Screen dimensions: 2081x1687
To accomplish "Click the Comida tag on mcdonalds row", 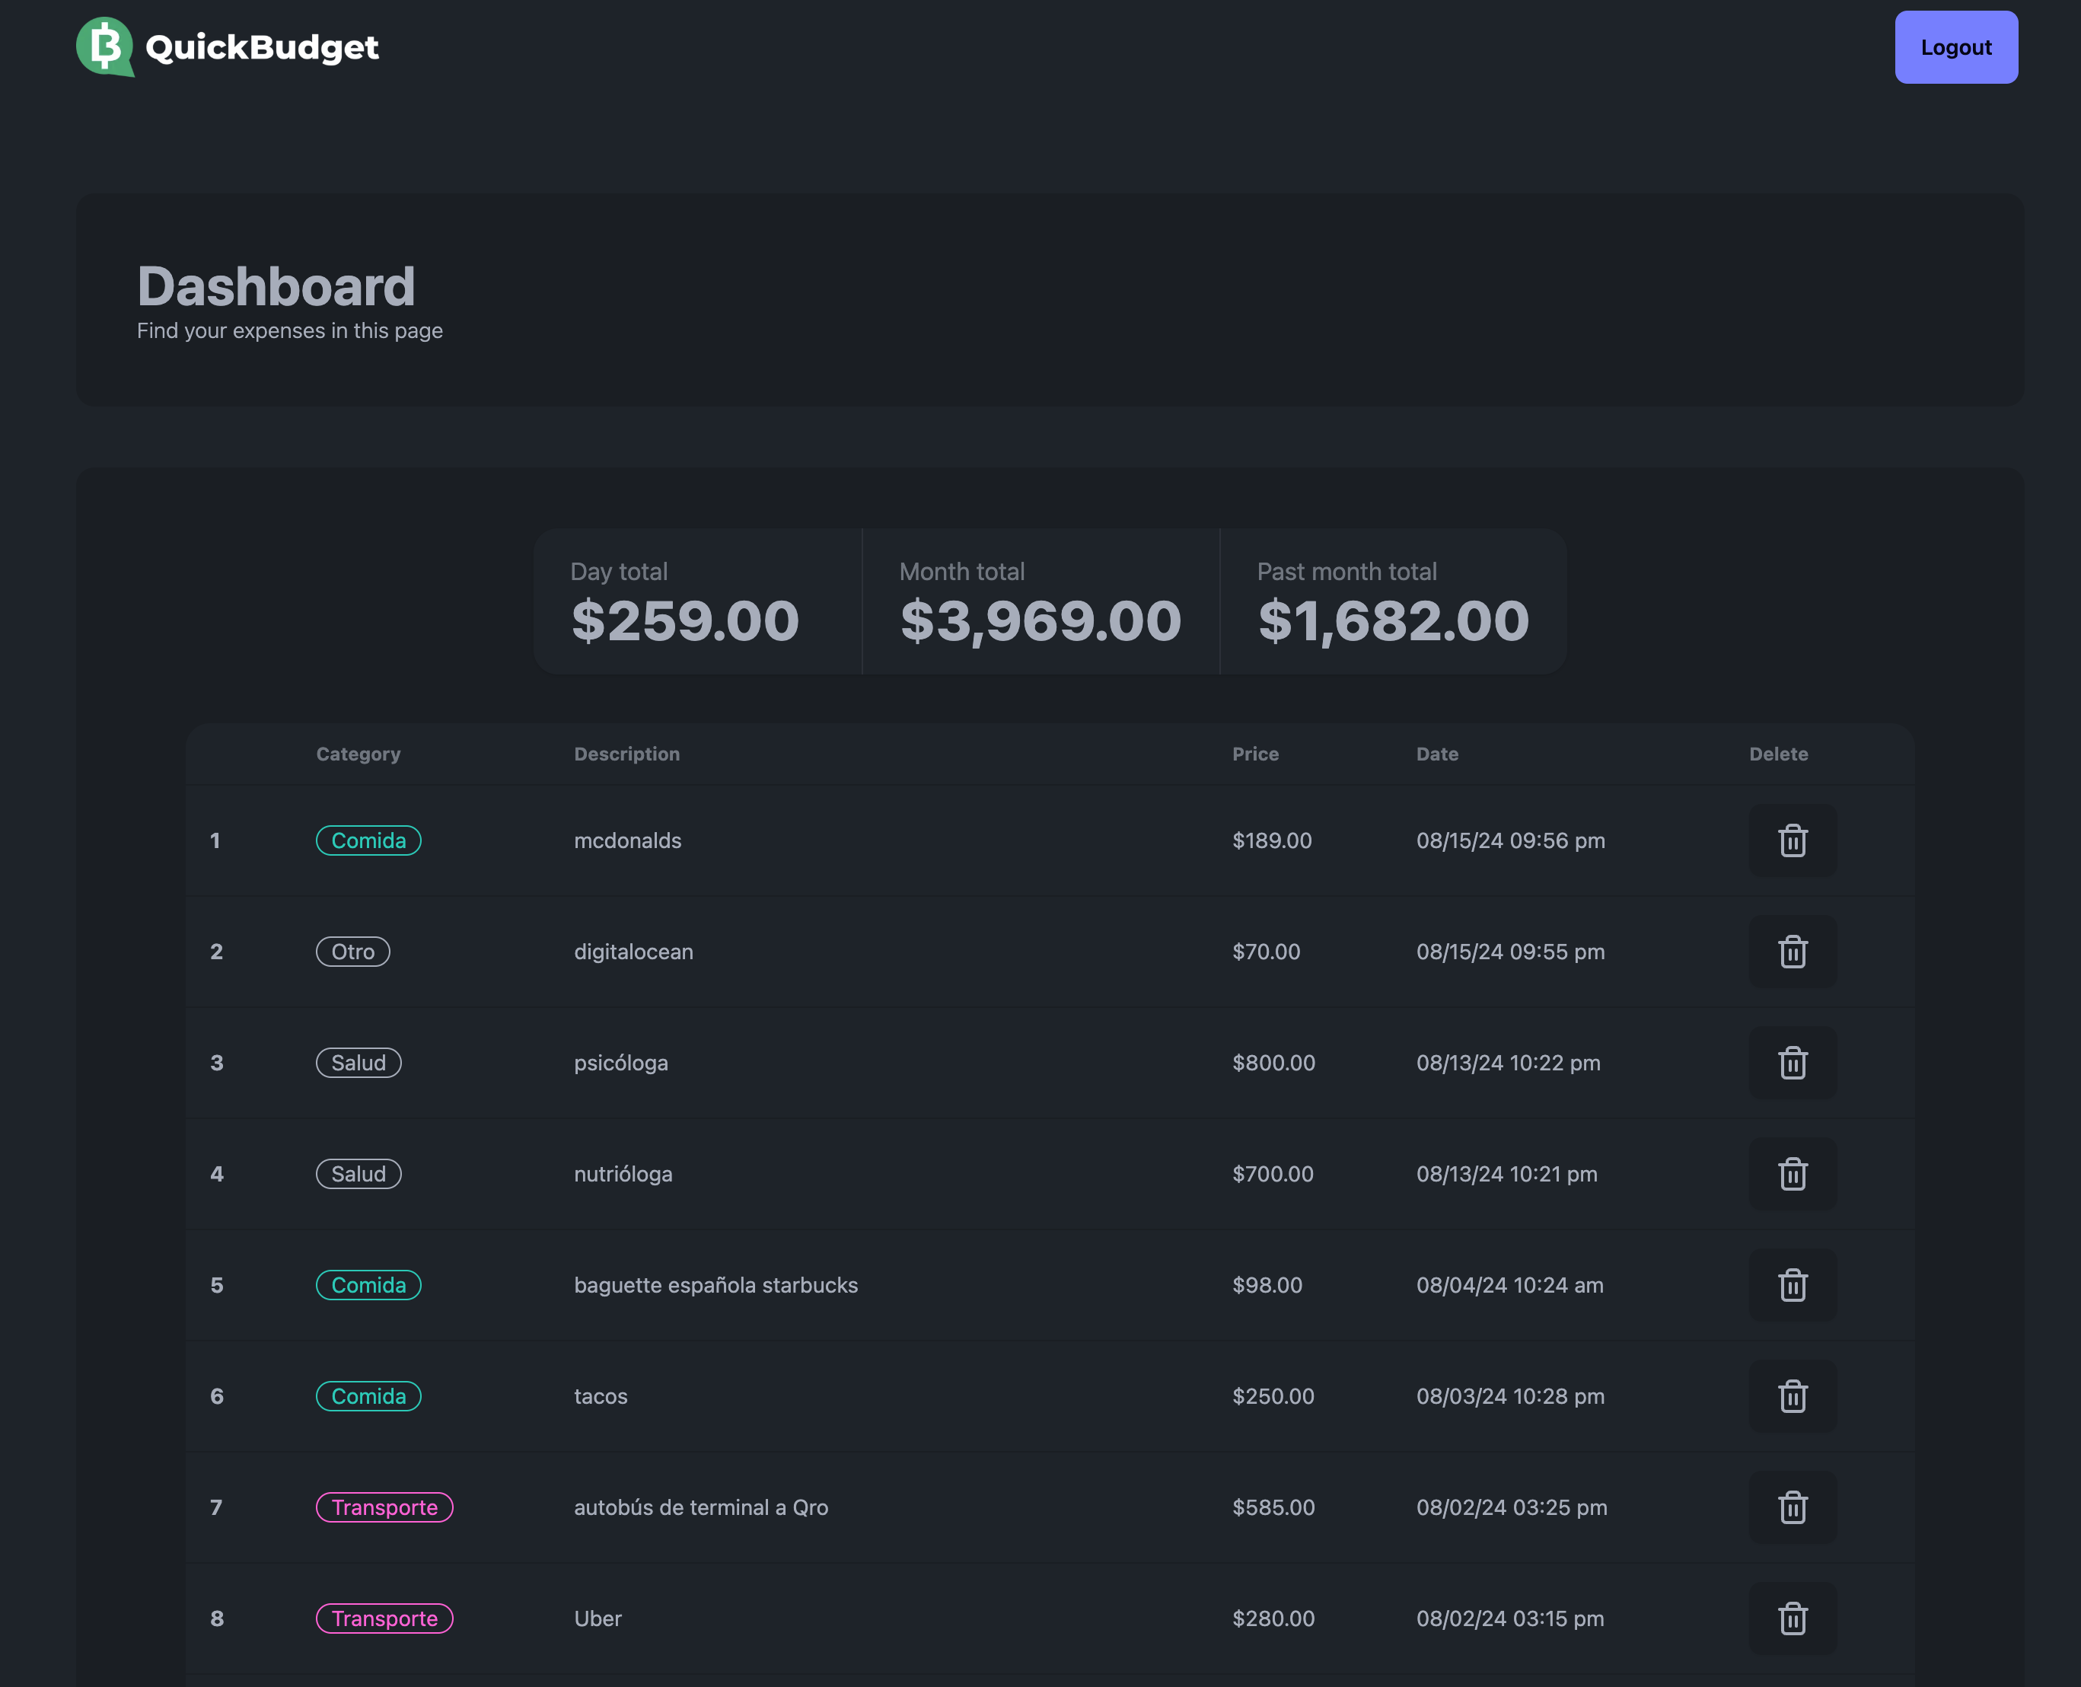I will point(368,840).
